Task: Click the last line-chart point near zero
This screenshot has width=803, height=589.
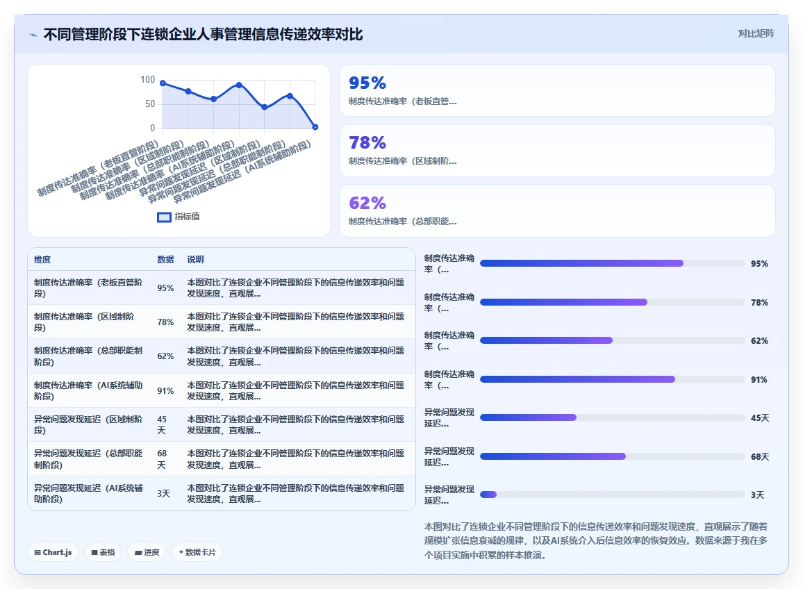Action: click(315, 127)
